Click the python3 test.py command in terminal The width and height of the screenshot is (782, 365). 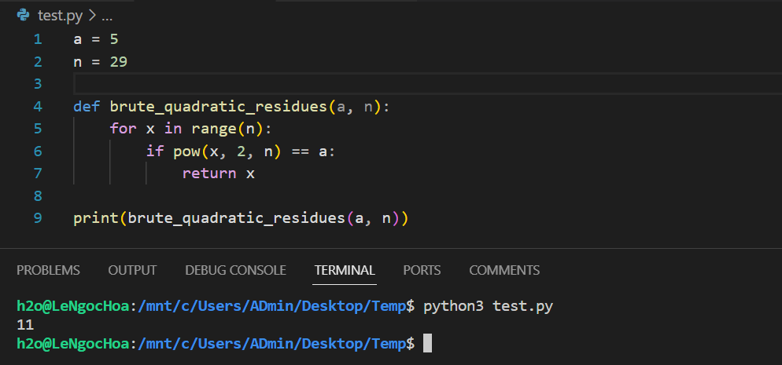click(488, 305)
